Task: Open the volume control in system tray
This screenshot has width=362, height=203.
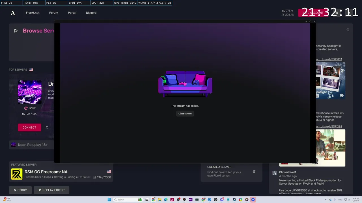Action: coord(349,200)
